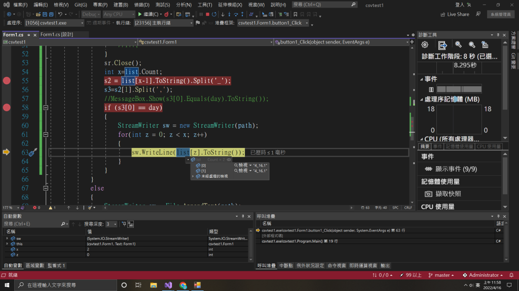
Task: Open the Any CPU platform dropdown
Action: point(119,15)
